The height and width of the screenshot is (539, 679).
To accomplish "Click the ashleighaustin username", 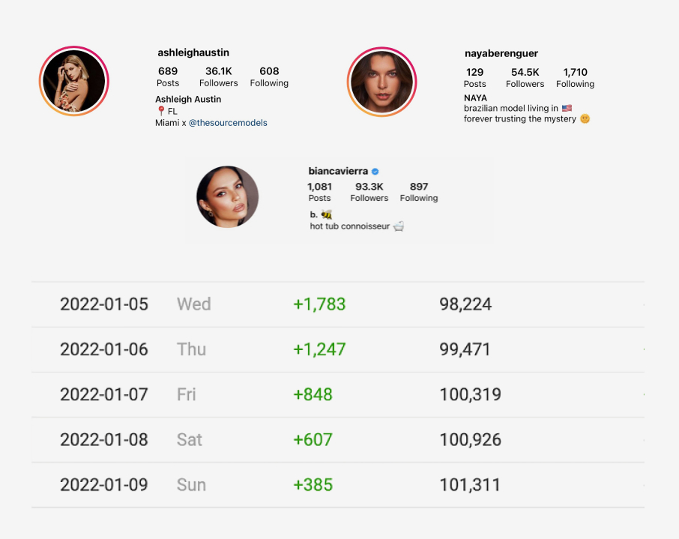I will point(193,52).
